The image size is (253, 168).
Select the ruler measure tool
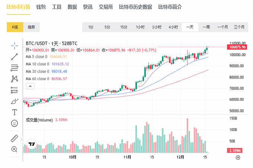[15, 138]
